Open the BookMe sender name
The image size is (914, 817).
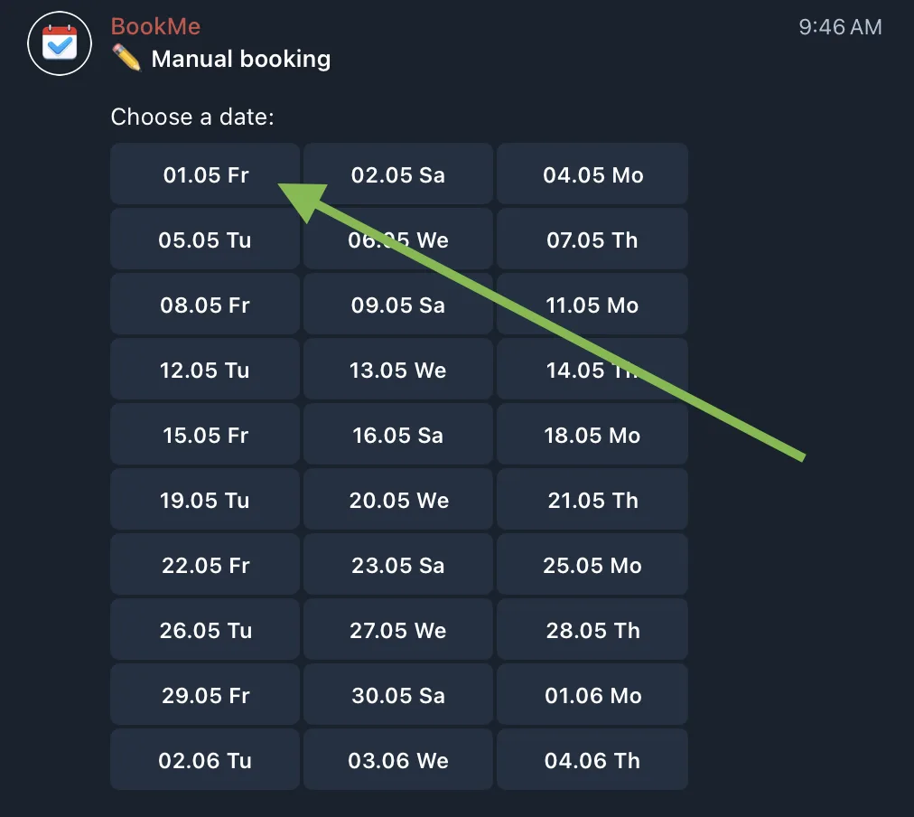pos(155,26)
